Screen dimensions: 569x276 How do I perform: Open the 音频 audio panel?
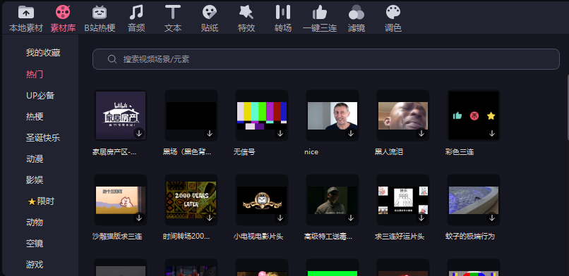click(x=136, y=19)
